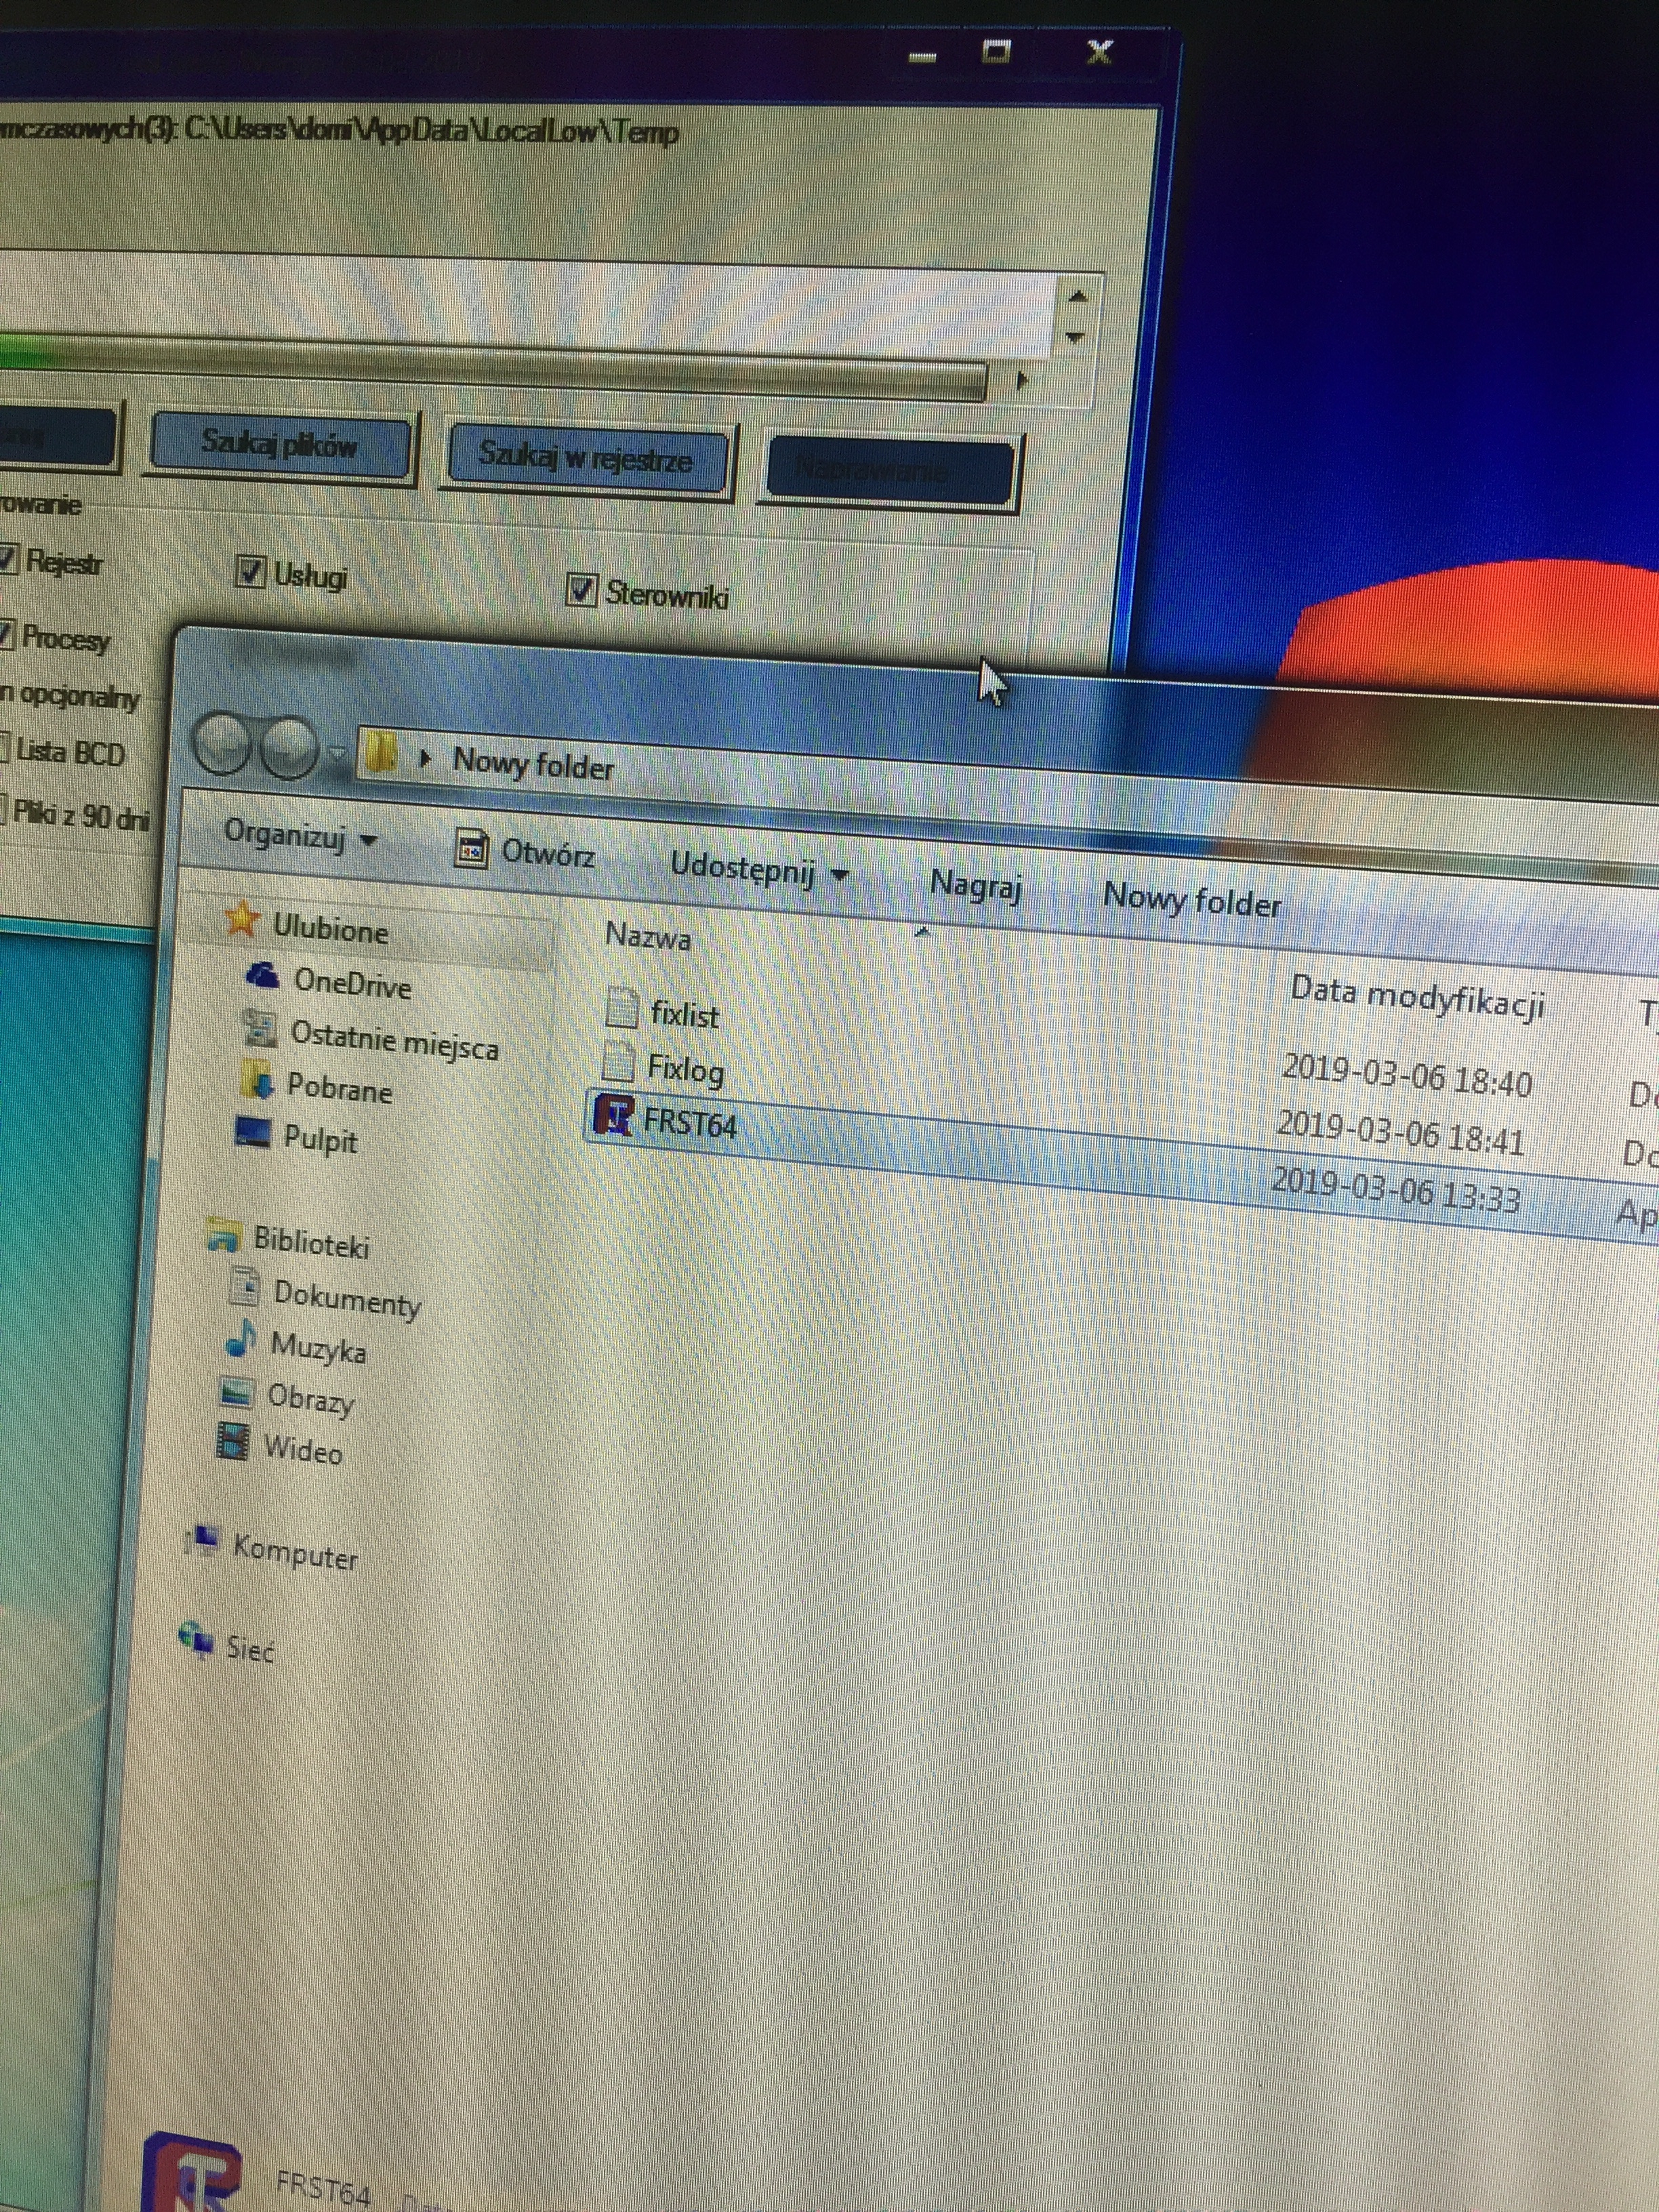Click scroll-up arrow of FRST text box
This screenshot has width=1659, height=2212.
[x=1078, y=297]
